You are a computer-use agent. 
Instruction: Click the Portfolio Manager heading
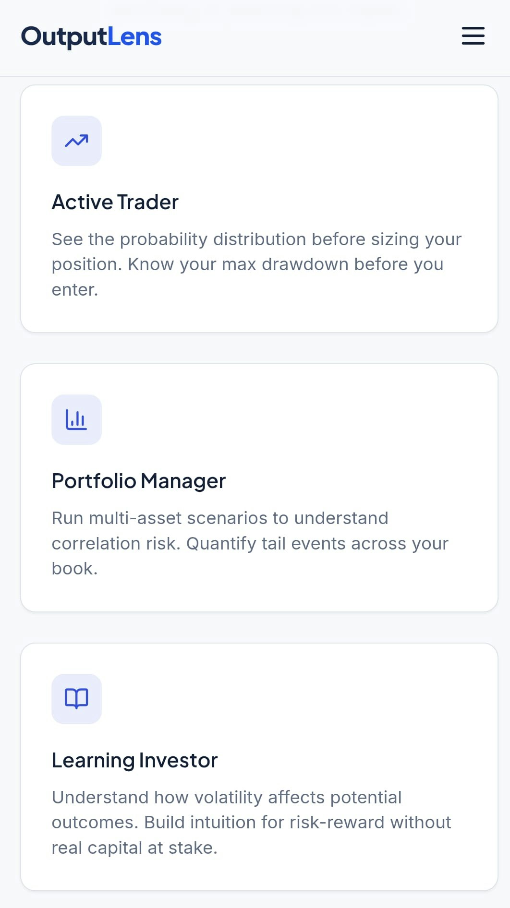[x=139, y=480]
